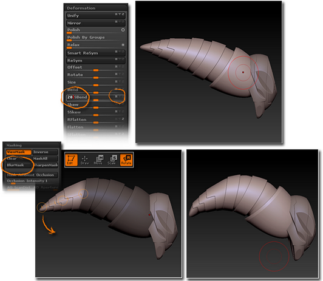The width and height of the screenshot is (323, 281).
Task: Activate the Scale transform icon
Action: (x=112, y=160)
